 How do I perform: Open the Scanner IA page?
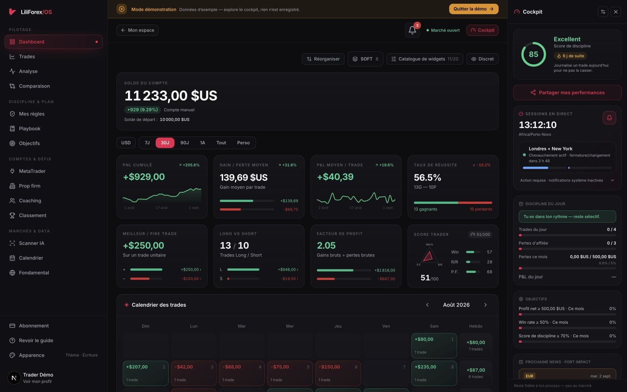pyautogui.click(x=53, y=243)
